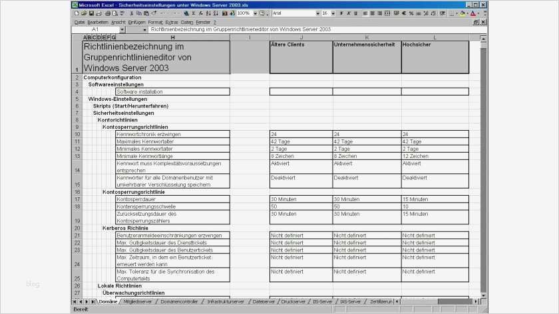The height and width of the screenshot is (314, 559).
Task: Open the Name Box A1 dropdown arrow
Action: tap(122, 29)
